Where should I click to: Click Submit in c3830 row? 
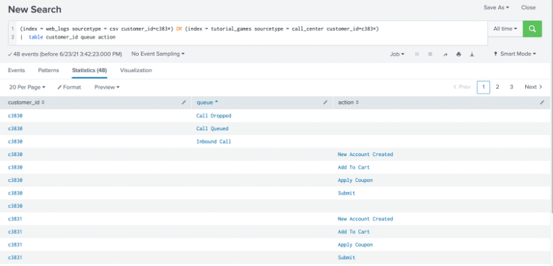[346, 193]
